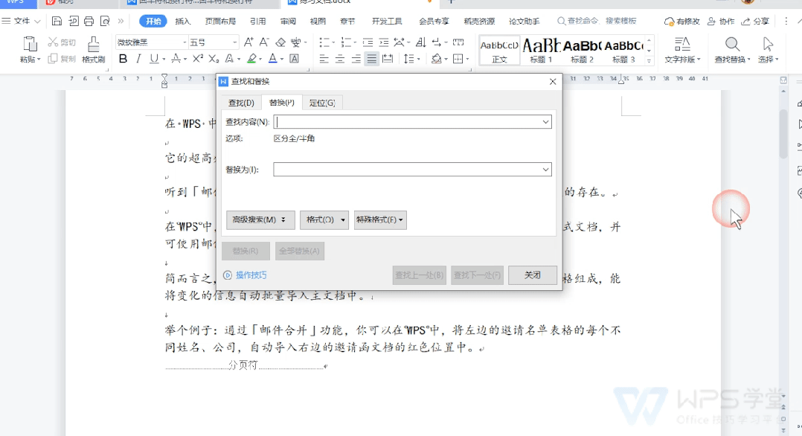Viewport: 802px width, 436px height.
Task: Click the Copy (复制) icon
Action: click(53, 59)
